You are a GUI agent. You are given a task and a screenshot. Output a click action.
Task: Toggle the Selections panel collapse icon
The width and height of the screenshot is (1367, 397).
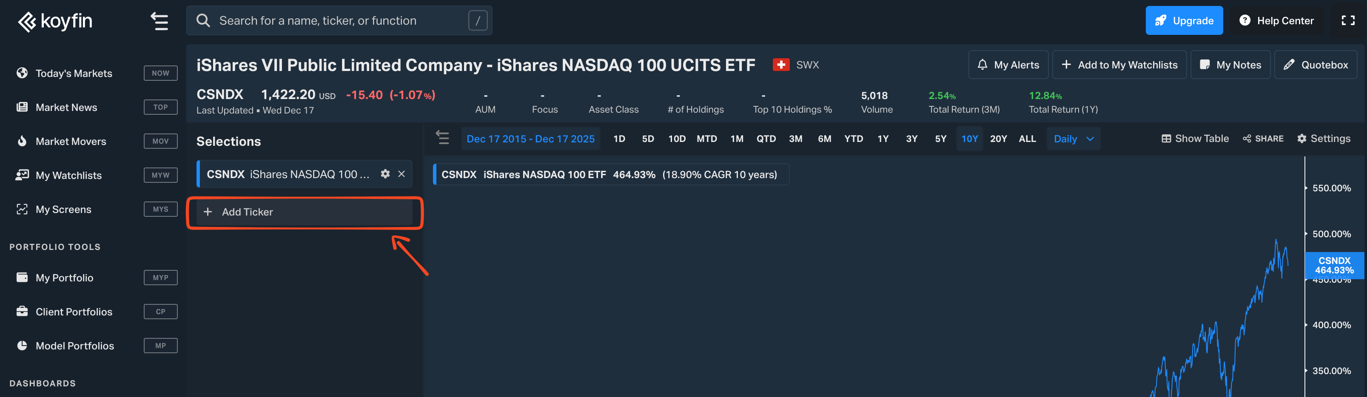click(442, 138)
